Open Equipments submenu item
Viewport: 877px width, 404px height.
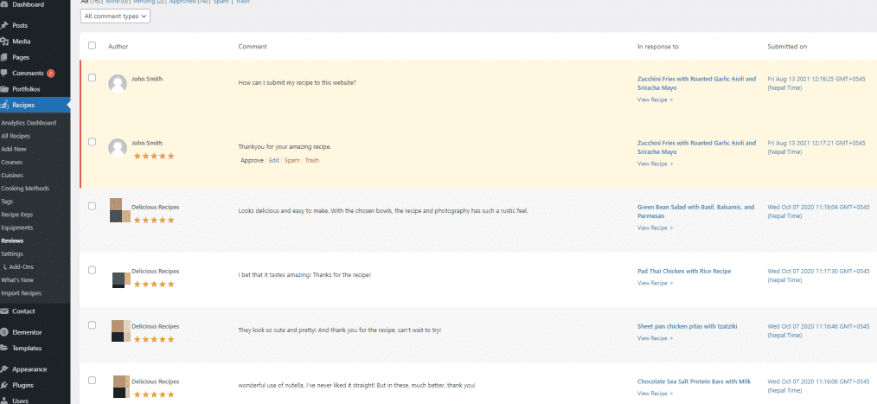[16, 228]
